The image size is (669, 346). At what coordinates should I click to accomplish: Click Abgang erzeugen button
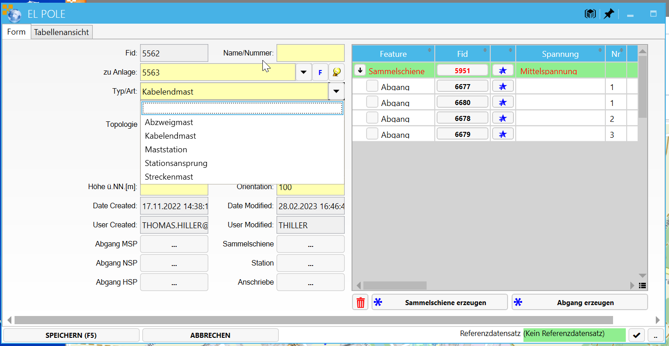pos(579,302)
